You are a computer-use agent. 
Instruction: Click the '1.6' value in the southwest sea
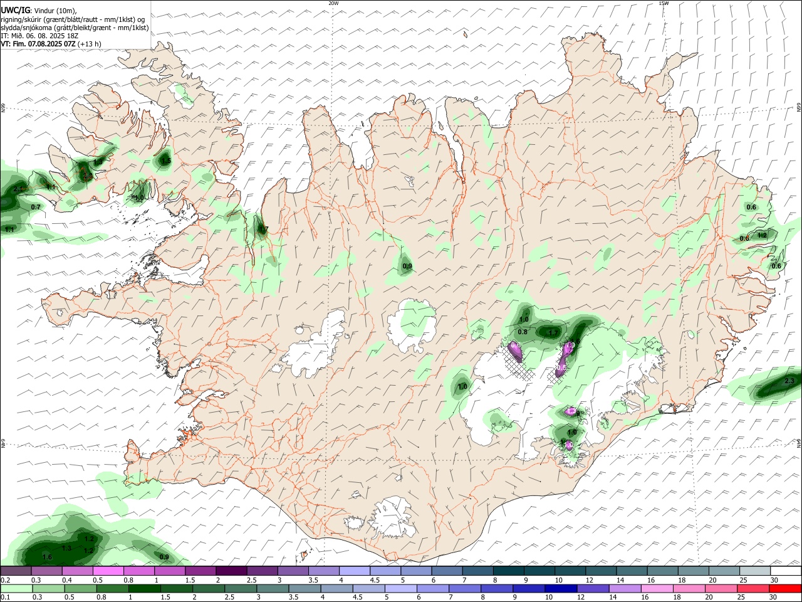pos(47,557)
